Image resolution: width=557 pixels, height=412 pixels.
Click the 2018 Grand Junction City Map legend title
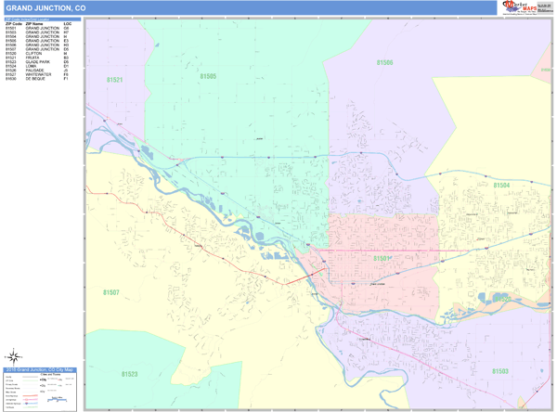coord(39,369)
